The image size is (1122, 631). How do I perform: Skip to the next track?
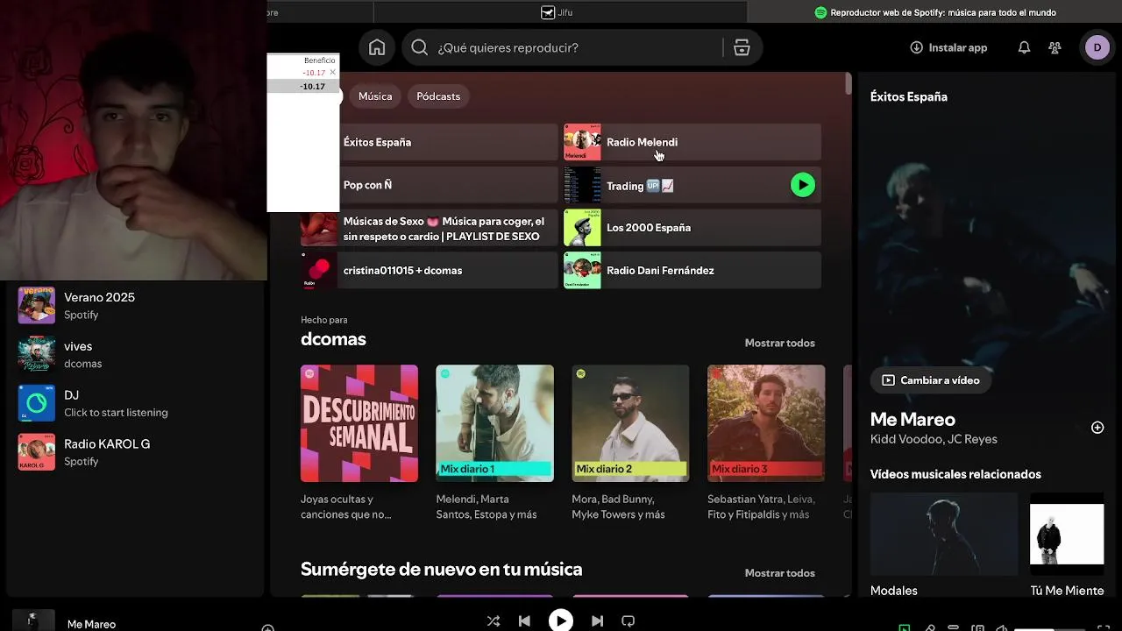pyautogui.click(x=597, y=620)
